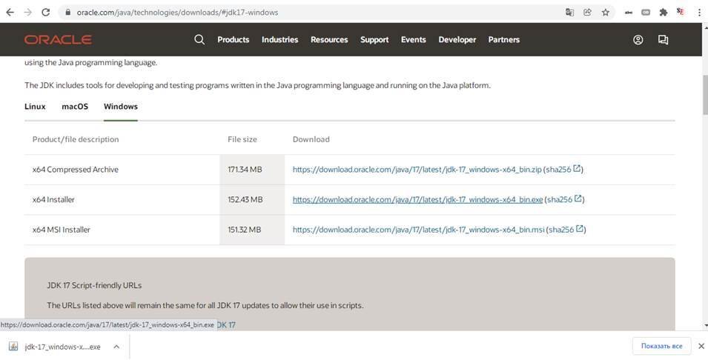Open Chrome three-dot menu

tap(699, 13)
